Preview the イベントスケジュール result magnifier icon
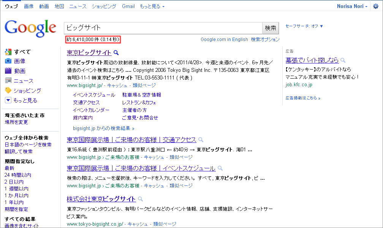Viewport: 383px width, 228px height. click(220, 168)
